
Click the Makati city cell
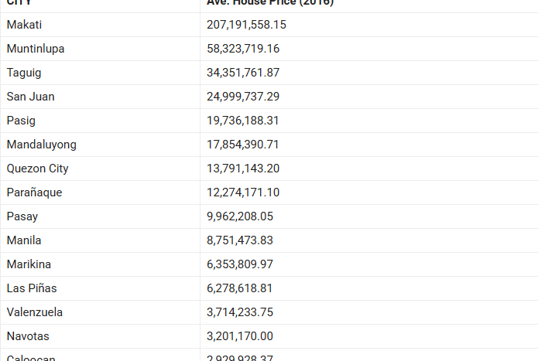tap(24, 25)
